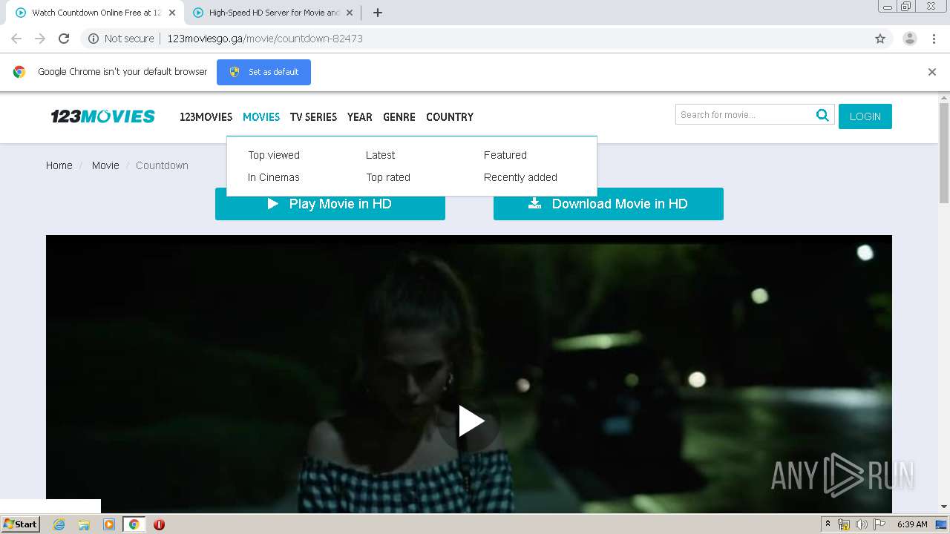Choose Top viewed from Movies dropdown
The height and width of the screenshot is (534, 950).
[x=274, y=155]
